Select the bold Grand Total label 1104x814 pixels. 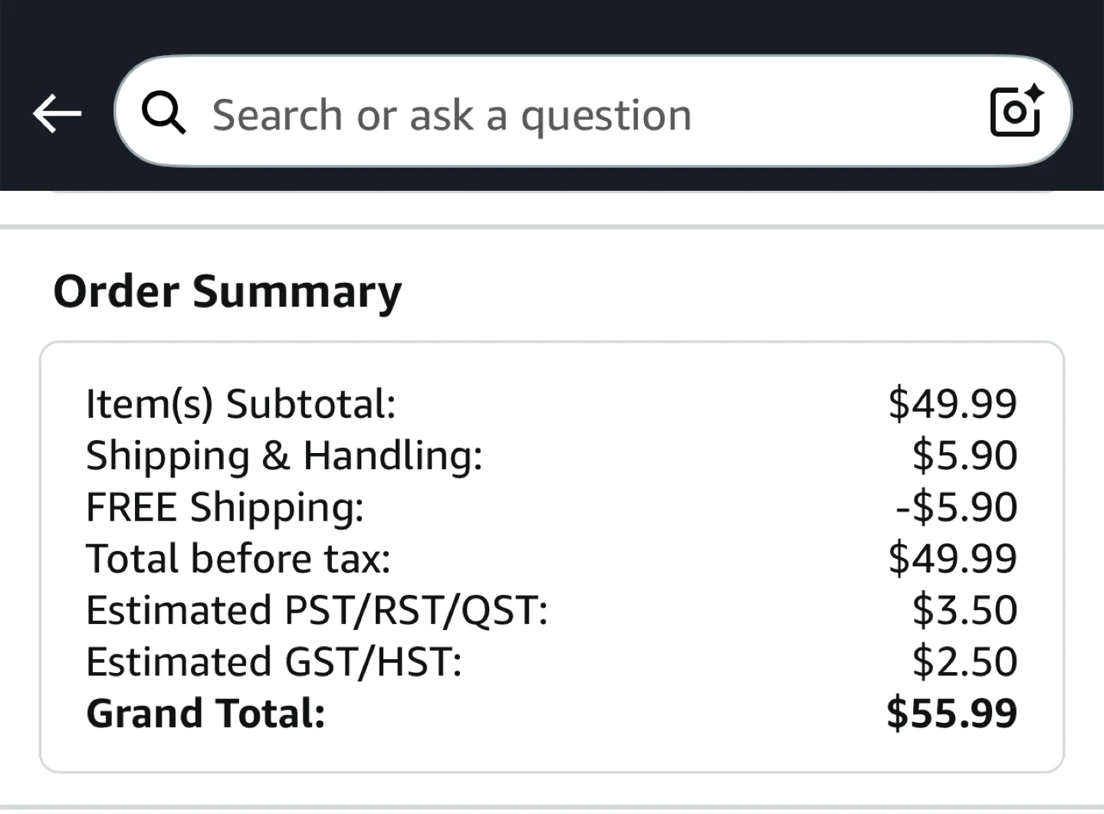click(205, 714)
